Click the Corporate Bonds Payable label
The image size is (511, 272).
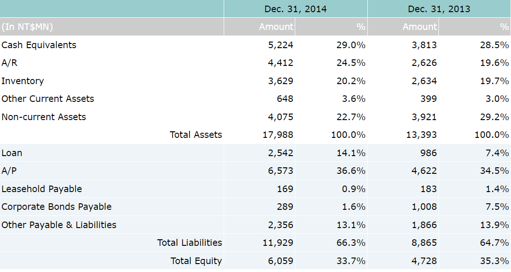click(57, 207)
